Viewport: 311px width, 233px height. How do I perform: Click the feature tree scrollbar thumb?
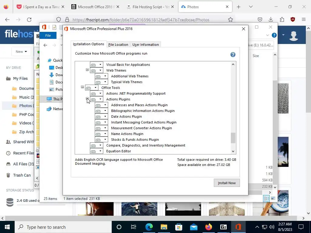[x=233, y=138]
